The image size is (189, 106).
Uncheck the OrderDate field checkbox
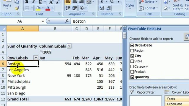coord(132,45)
